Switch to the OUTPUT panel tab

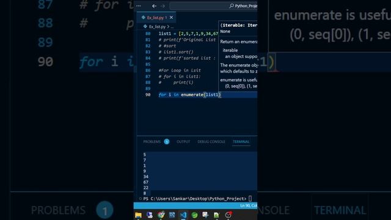tap(183, 142)
